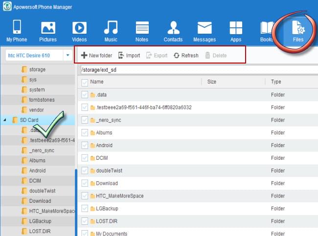Screen dimensions: 318x236
Task: Collapse the SD Card tree node
Action: (5, 120)
